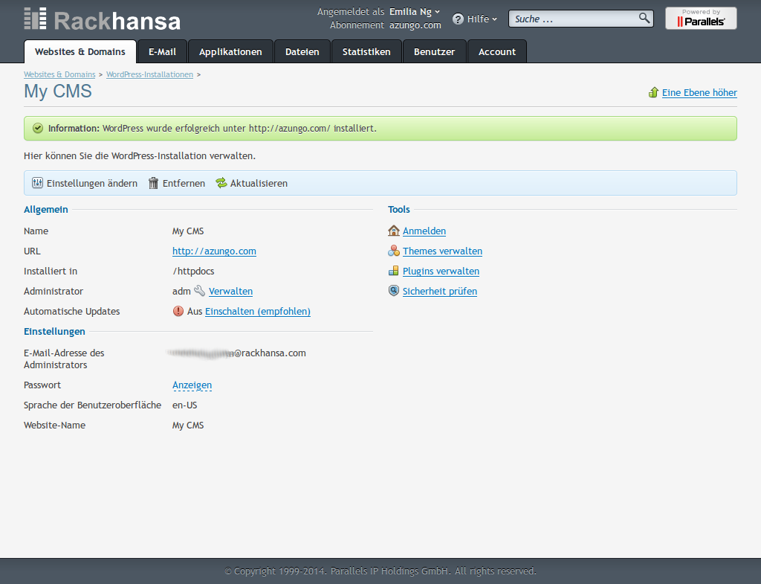Image resolution: width=761 pixels, height=584 pixels.
Task: Select the Dateien tab
Action: coord(302,51)
